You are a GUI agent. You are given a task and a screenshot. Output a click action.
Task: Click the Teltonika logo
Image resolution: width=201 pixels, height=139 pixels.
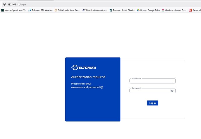(84, 68)
